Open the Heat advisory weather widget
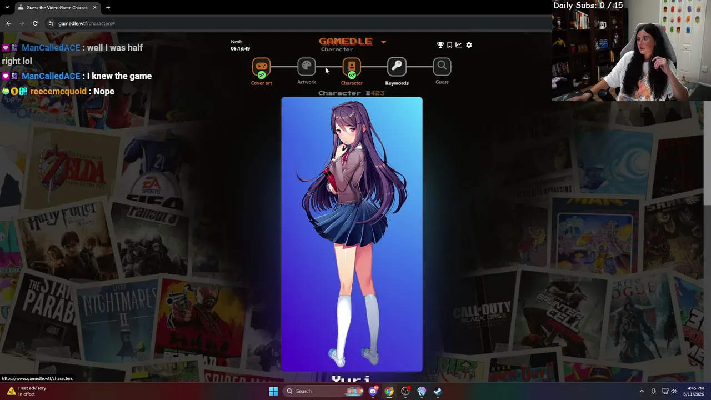This screenshot has width=711, height=400. (x=27, y=391)
